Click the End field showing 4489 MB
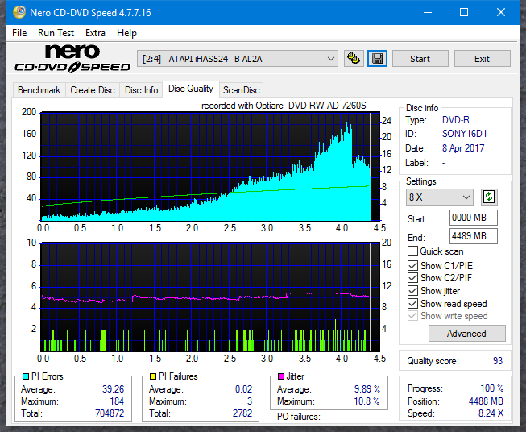Viewport: 526px width, 432px height. coord(474,236)
